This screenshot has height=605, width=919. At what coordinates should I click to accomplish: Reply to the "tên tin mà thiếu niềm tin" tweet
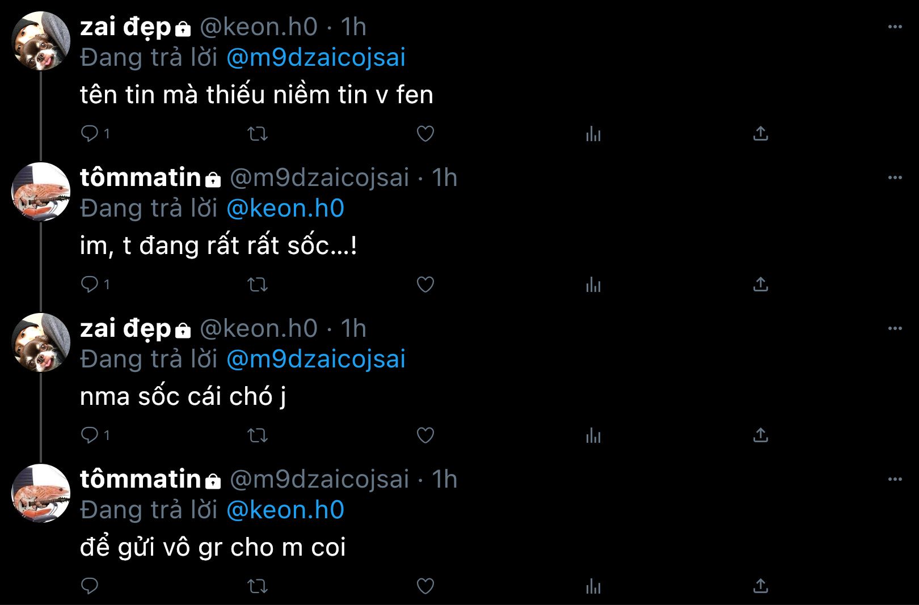tap(90, 134)
